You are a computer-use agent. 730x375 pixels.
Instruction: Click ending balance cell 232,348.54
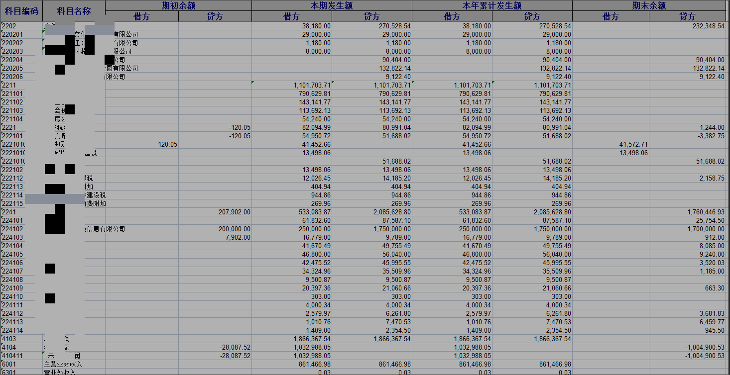pos(688,26)
